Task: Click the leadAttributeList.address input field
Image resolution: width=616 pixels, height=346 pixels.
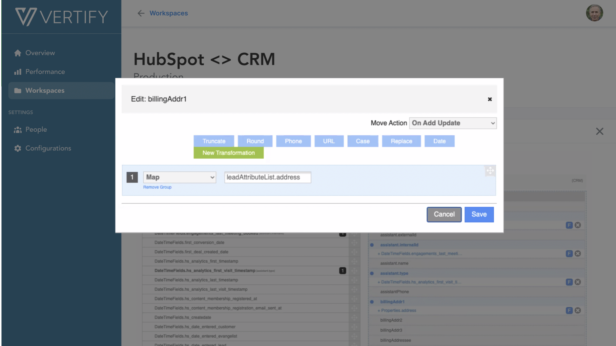Action: [267, 177]
